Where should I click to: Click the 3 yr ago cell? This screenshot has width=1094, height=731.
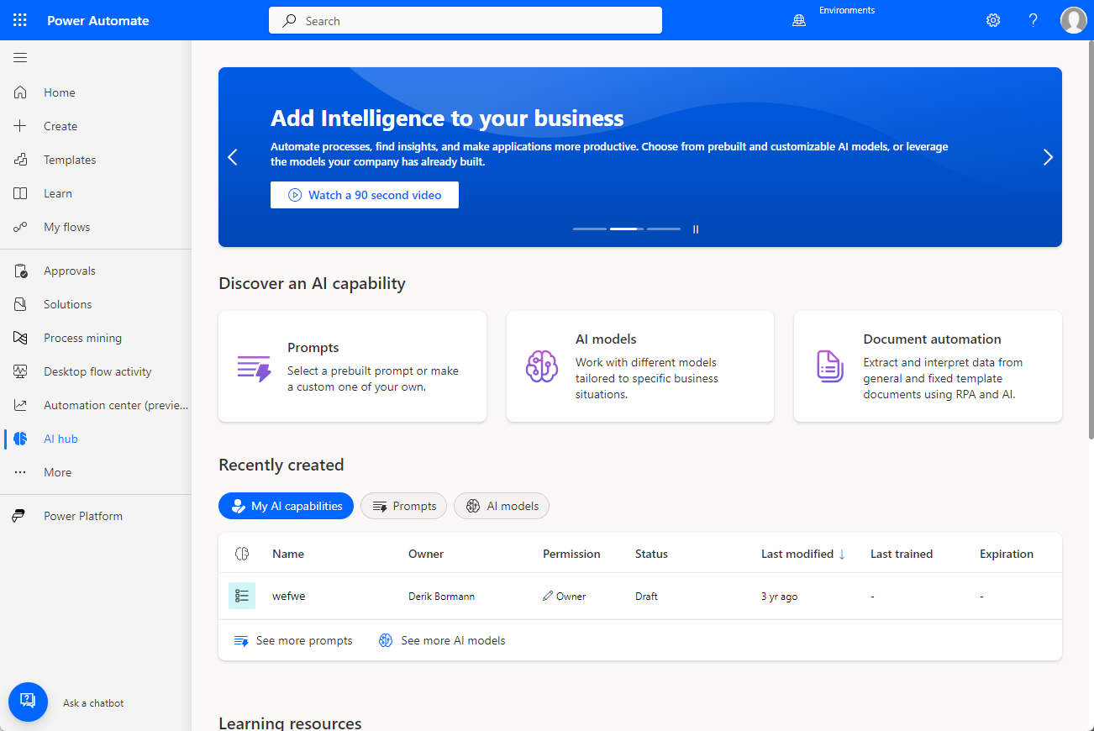tap(779, 596)
